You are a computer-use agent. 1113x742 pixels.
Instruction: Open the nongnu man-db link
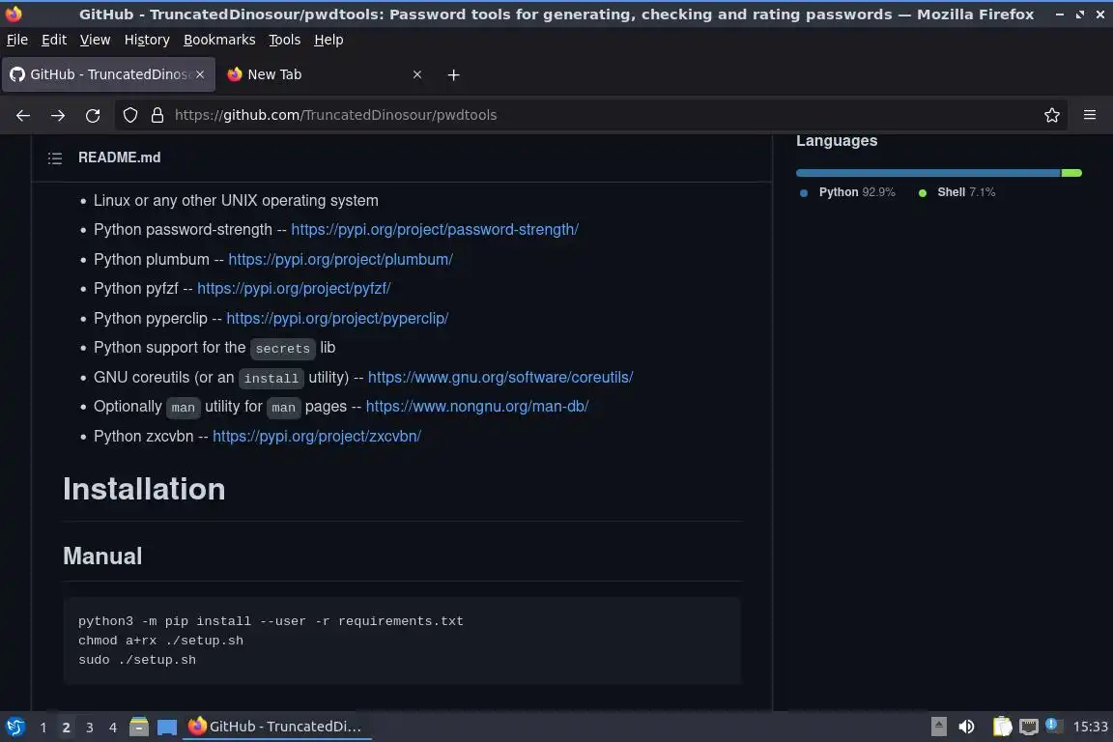pyautogui.click(x=477, y=406)
